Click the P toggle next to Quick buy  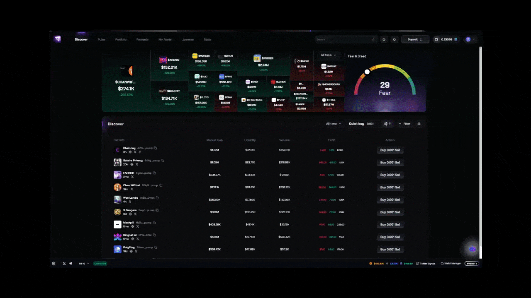(x=387, y=124)
